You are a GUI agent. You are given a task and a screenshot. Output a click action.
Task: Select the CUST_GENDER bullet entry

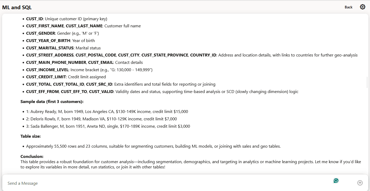[x=62, y=33]
